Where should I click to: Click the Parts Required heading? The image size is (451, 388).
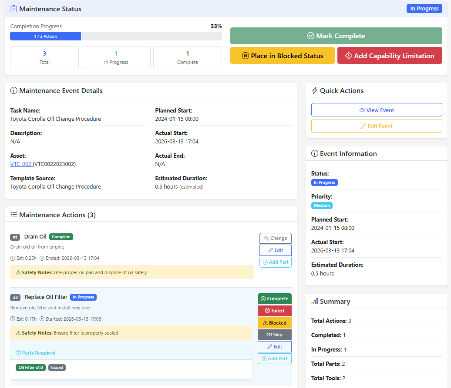[39, 353]
